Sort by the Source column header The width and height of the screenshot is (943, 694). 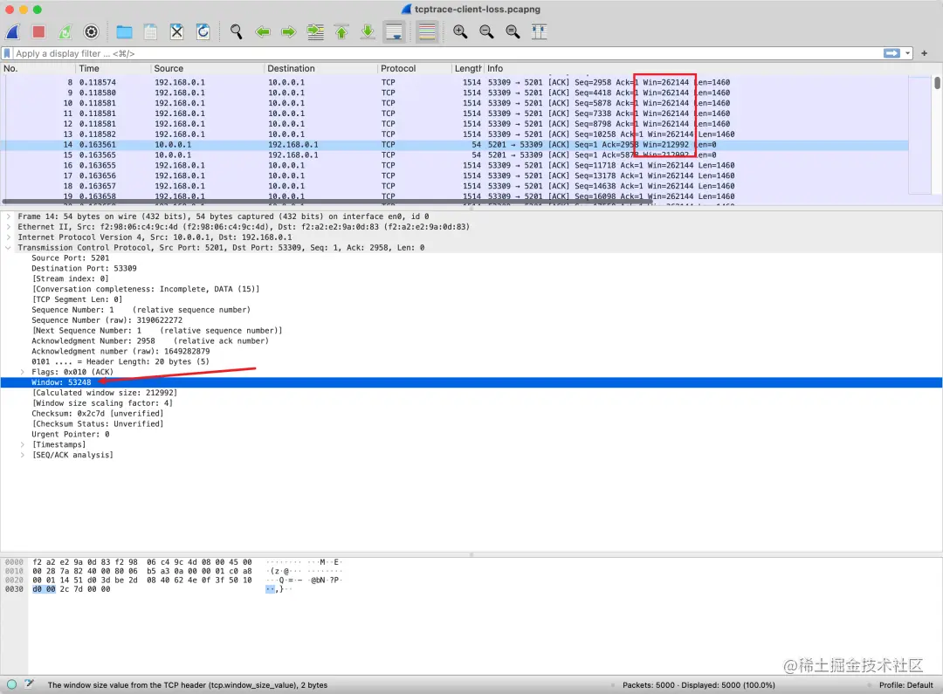pyautogui.click(x=208, y=69)
